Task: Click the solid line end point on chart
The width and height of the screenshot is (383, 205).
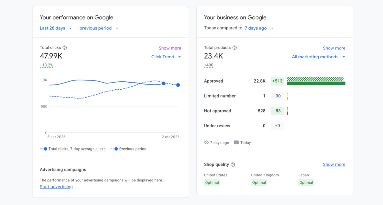Action: (x=164, y=83)
